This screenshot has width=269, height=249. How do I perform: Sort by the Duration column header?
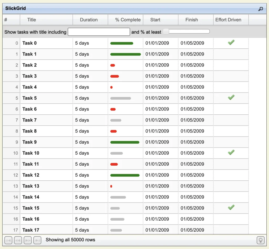(x=89, y=20)
